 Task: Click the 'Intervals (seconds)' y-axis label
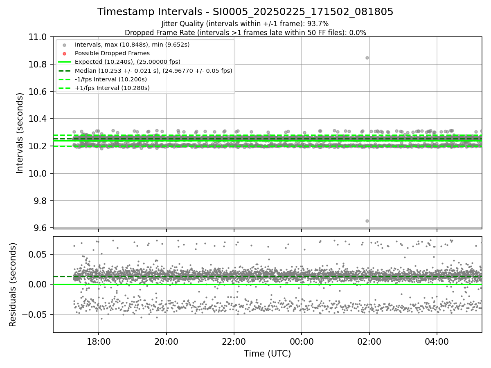(20, 132)
